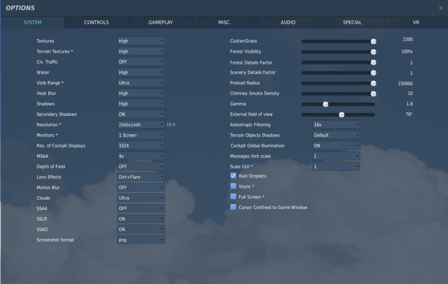Select the AUDIO tab
The height and width of the screenshot is (284, 448).
[288, 22]
